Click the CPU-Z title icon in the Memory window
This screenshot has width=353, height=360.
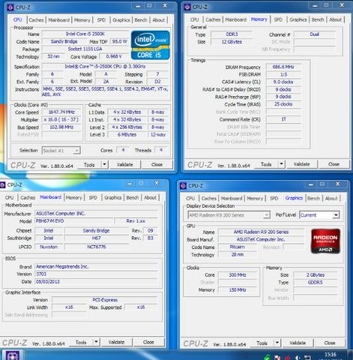pyautogui.click(x=187, y=7)
